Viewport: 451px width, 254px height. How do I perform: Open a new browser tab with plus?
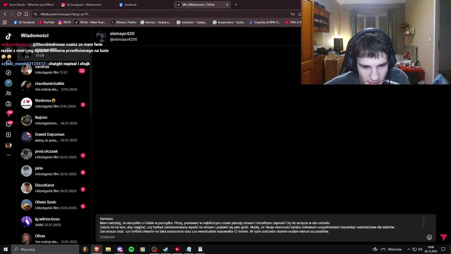(x=236, y=5)
